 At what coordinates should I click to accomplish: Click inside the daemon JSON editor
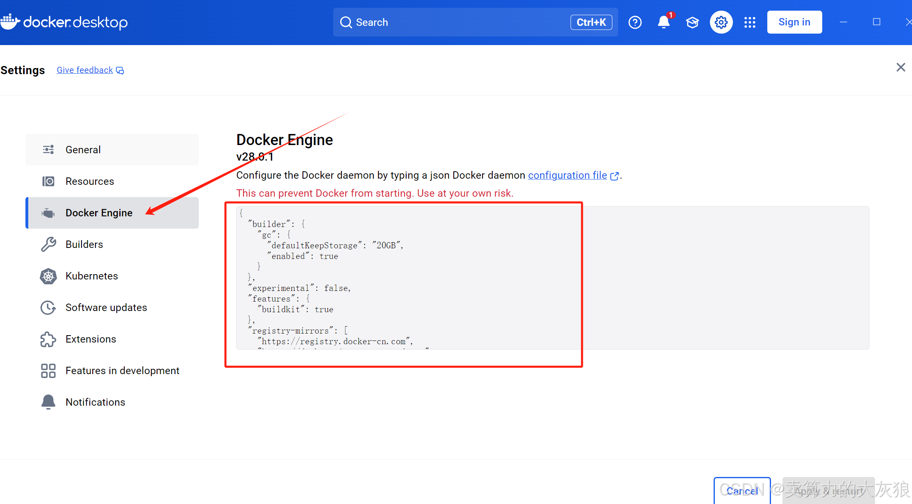(410, 279)
